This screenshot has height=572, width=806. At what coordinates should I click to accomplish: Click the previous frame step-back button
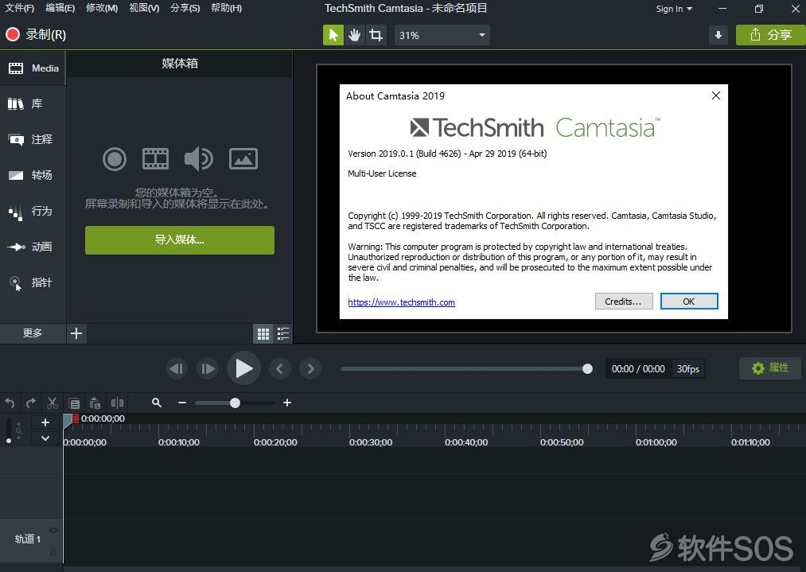tap(177, 368)
